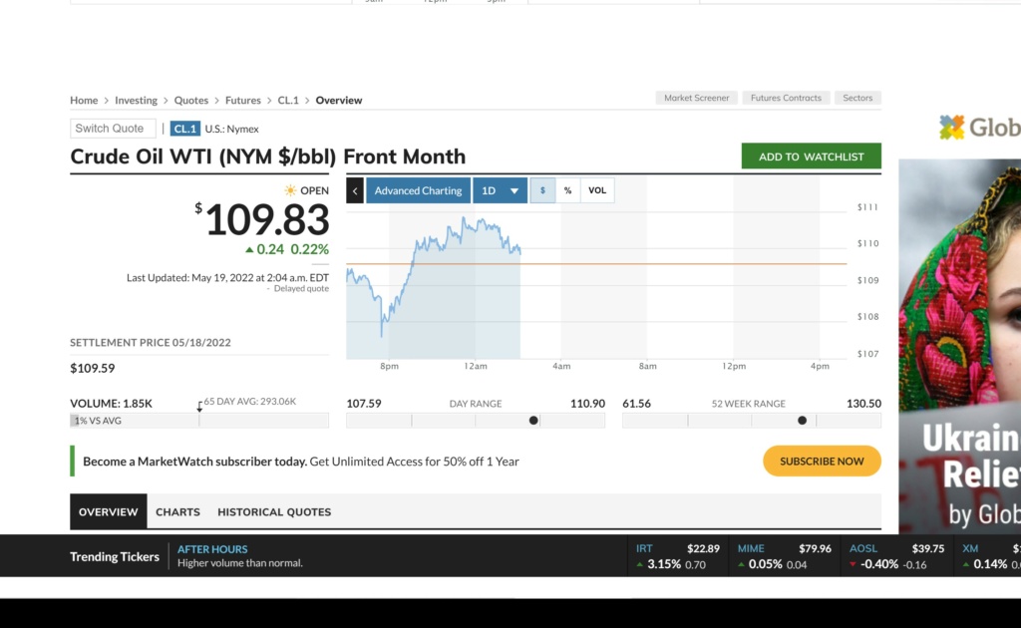Click the Global logo icon in the ad
The width and height of the screenshot is (1021, 628).
[x=951, y=127]
